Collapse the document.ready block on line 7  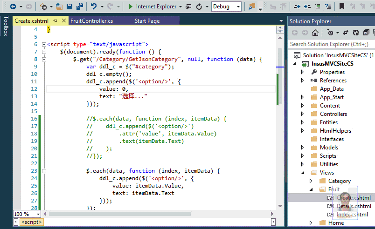(44, 52)
